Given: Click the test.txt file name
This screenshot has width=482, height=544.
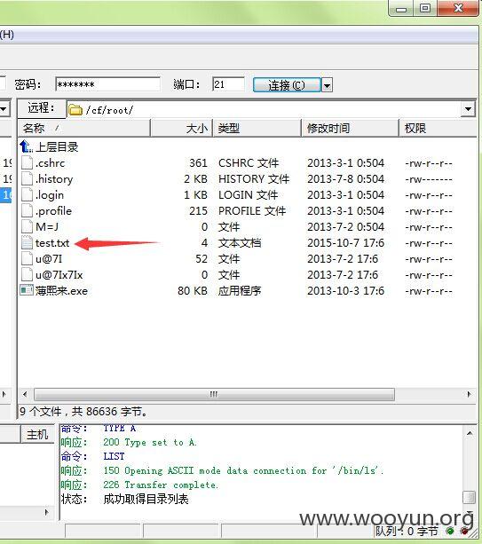Looking at the screenshot, I should click(x=52, y=243).
